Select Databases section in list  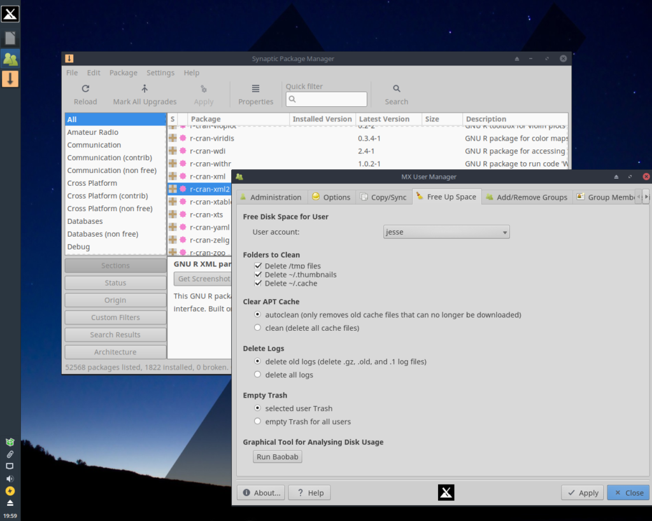point(115,221)
